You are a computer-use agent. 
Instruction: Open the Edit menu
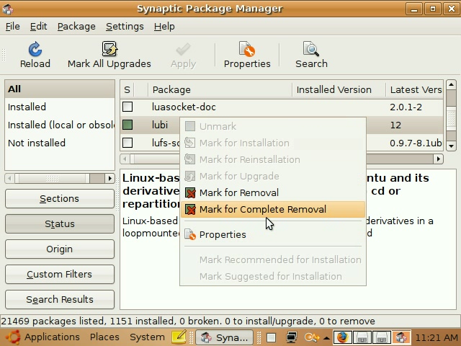click(38, 26)
